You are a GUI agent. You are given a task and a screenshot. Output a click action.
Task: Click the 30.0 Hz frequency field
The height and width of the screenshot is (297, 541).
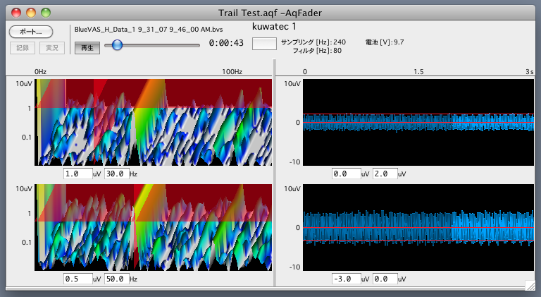coord(117,174)
